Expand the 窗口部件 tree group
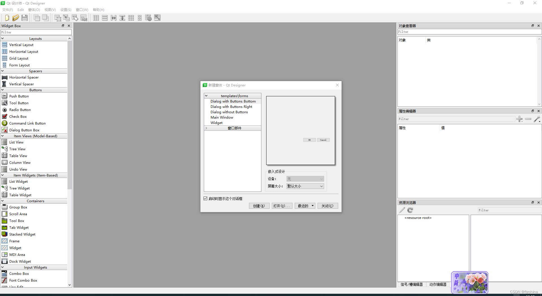Screen dimensions: 542x296 click(206, 128)
